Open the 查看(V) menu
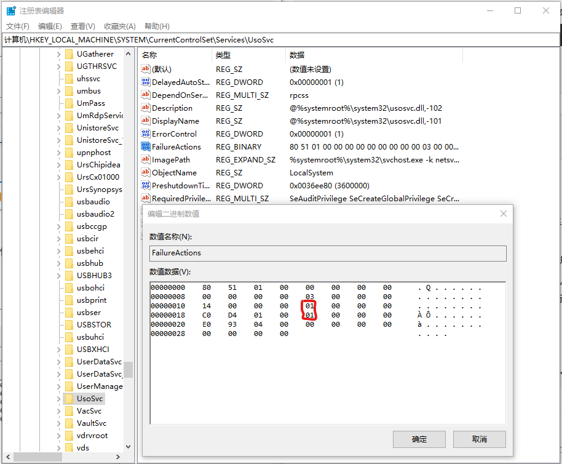The image size is (562, 464). [83, 26]
